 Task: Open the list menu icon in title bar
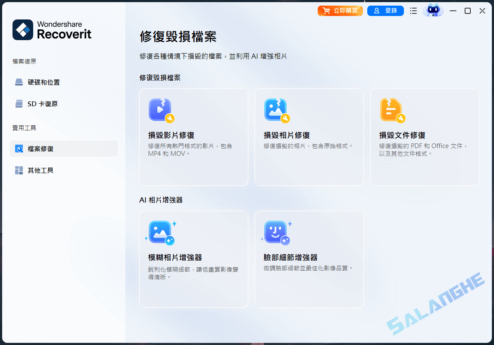pyautogui.click(x=413, y=11)
